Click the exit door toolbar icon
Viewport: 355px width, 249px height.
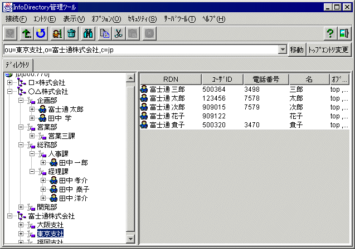pyautogui.click(x=344, y=34)
